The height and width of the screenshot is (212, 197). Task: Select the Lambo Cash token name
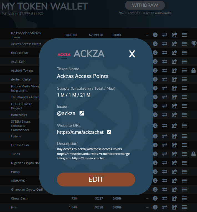[20, 145]
